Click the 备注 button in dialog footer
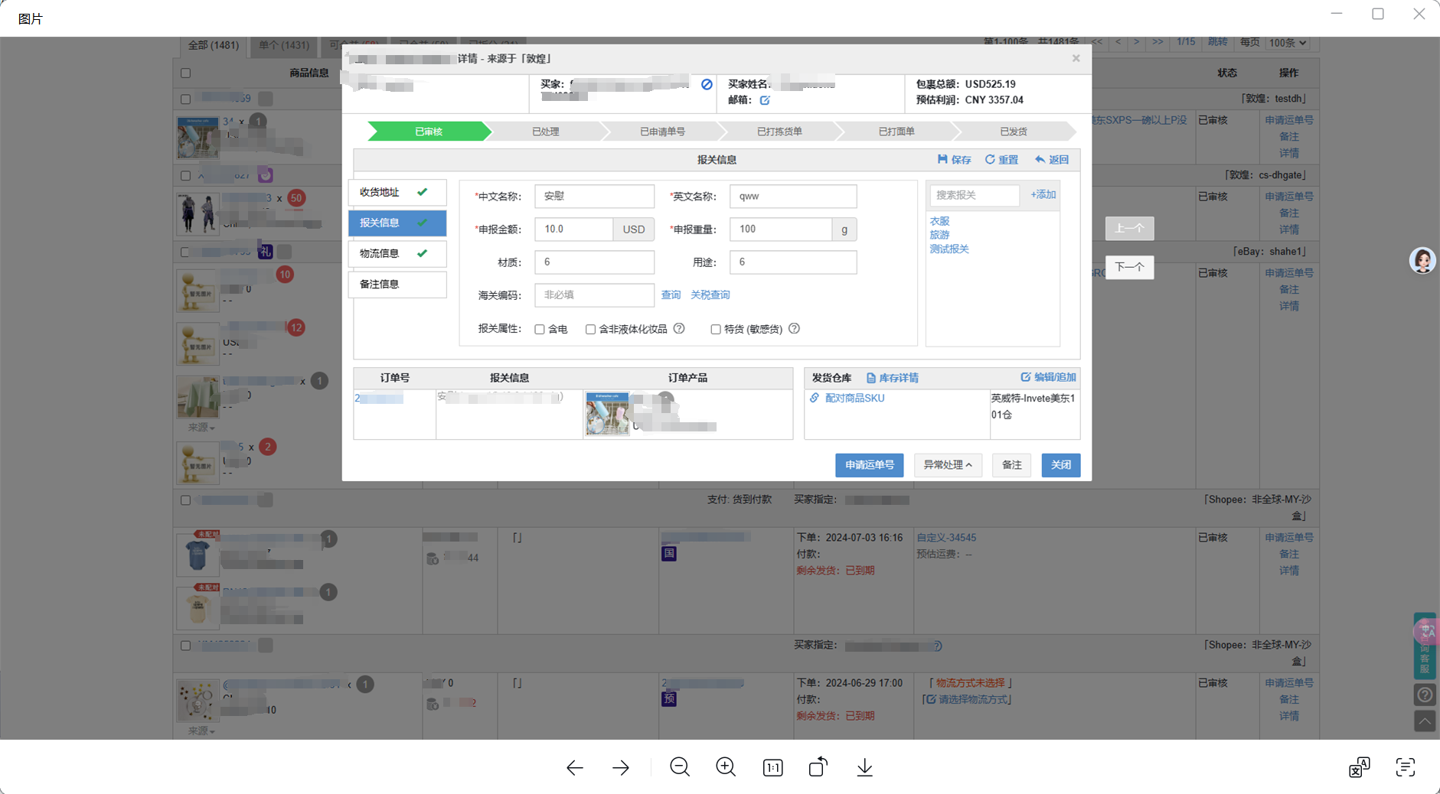The width and height of the screenshot is (1440, 794). (x=1012, y=465)
